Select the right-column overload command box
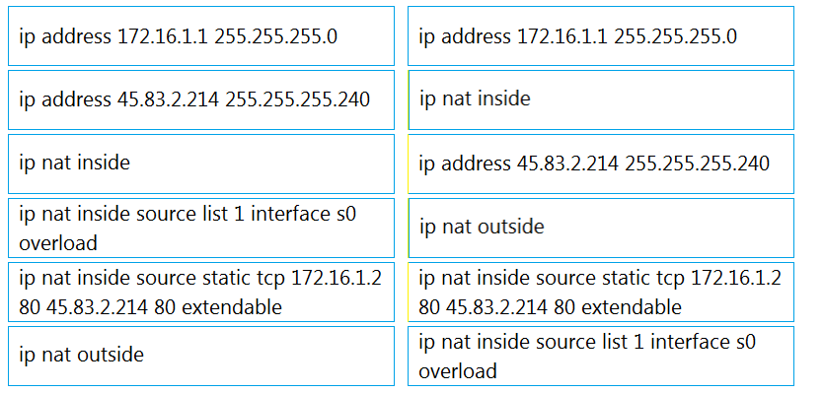The width and height of the screenshot is (824, 393). (x=601, y=356)
